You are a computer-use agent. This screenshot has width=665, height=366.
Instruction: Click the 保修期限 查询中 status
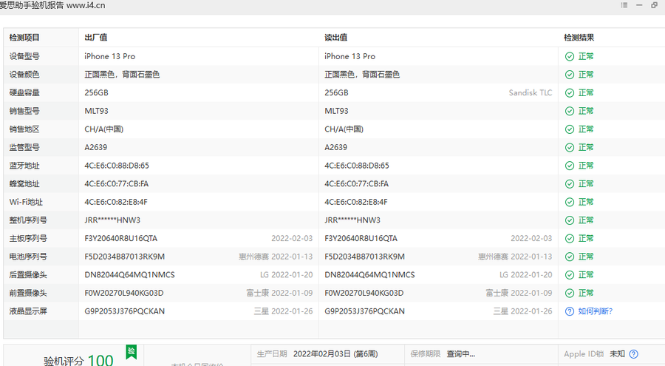tap(460, 354)
